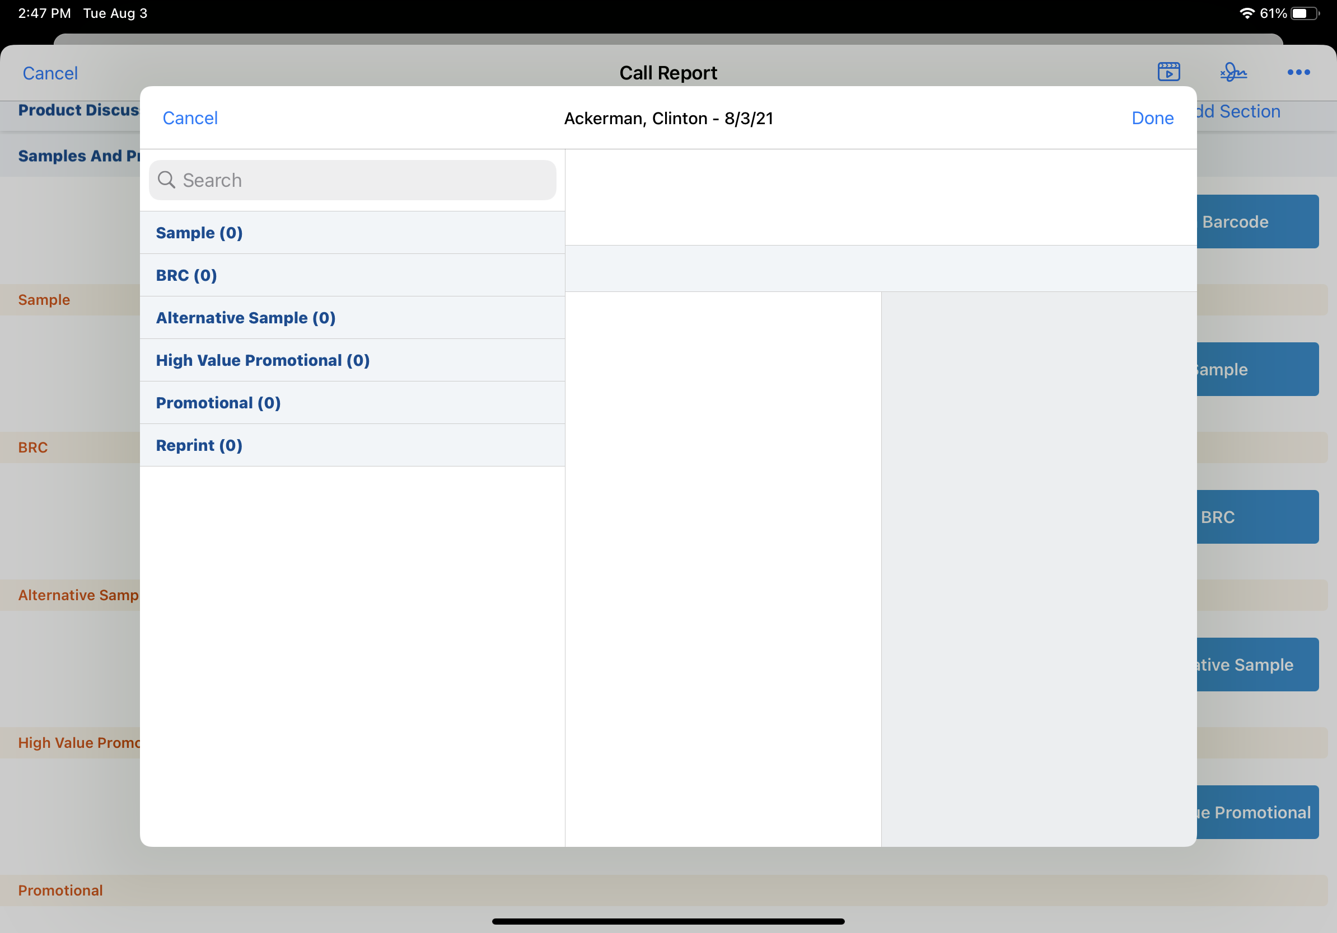1337x933 pixels.
Task: Cancel the Call Report
Action: 50,73
